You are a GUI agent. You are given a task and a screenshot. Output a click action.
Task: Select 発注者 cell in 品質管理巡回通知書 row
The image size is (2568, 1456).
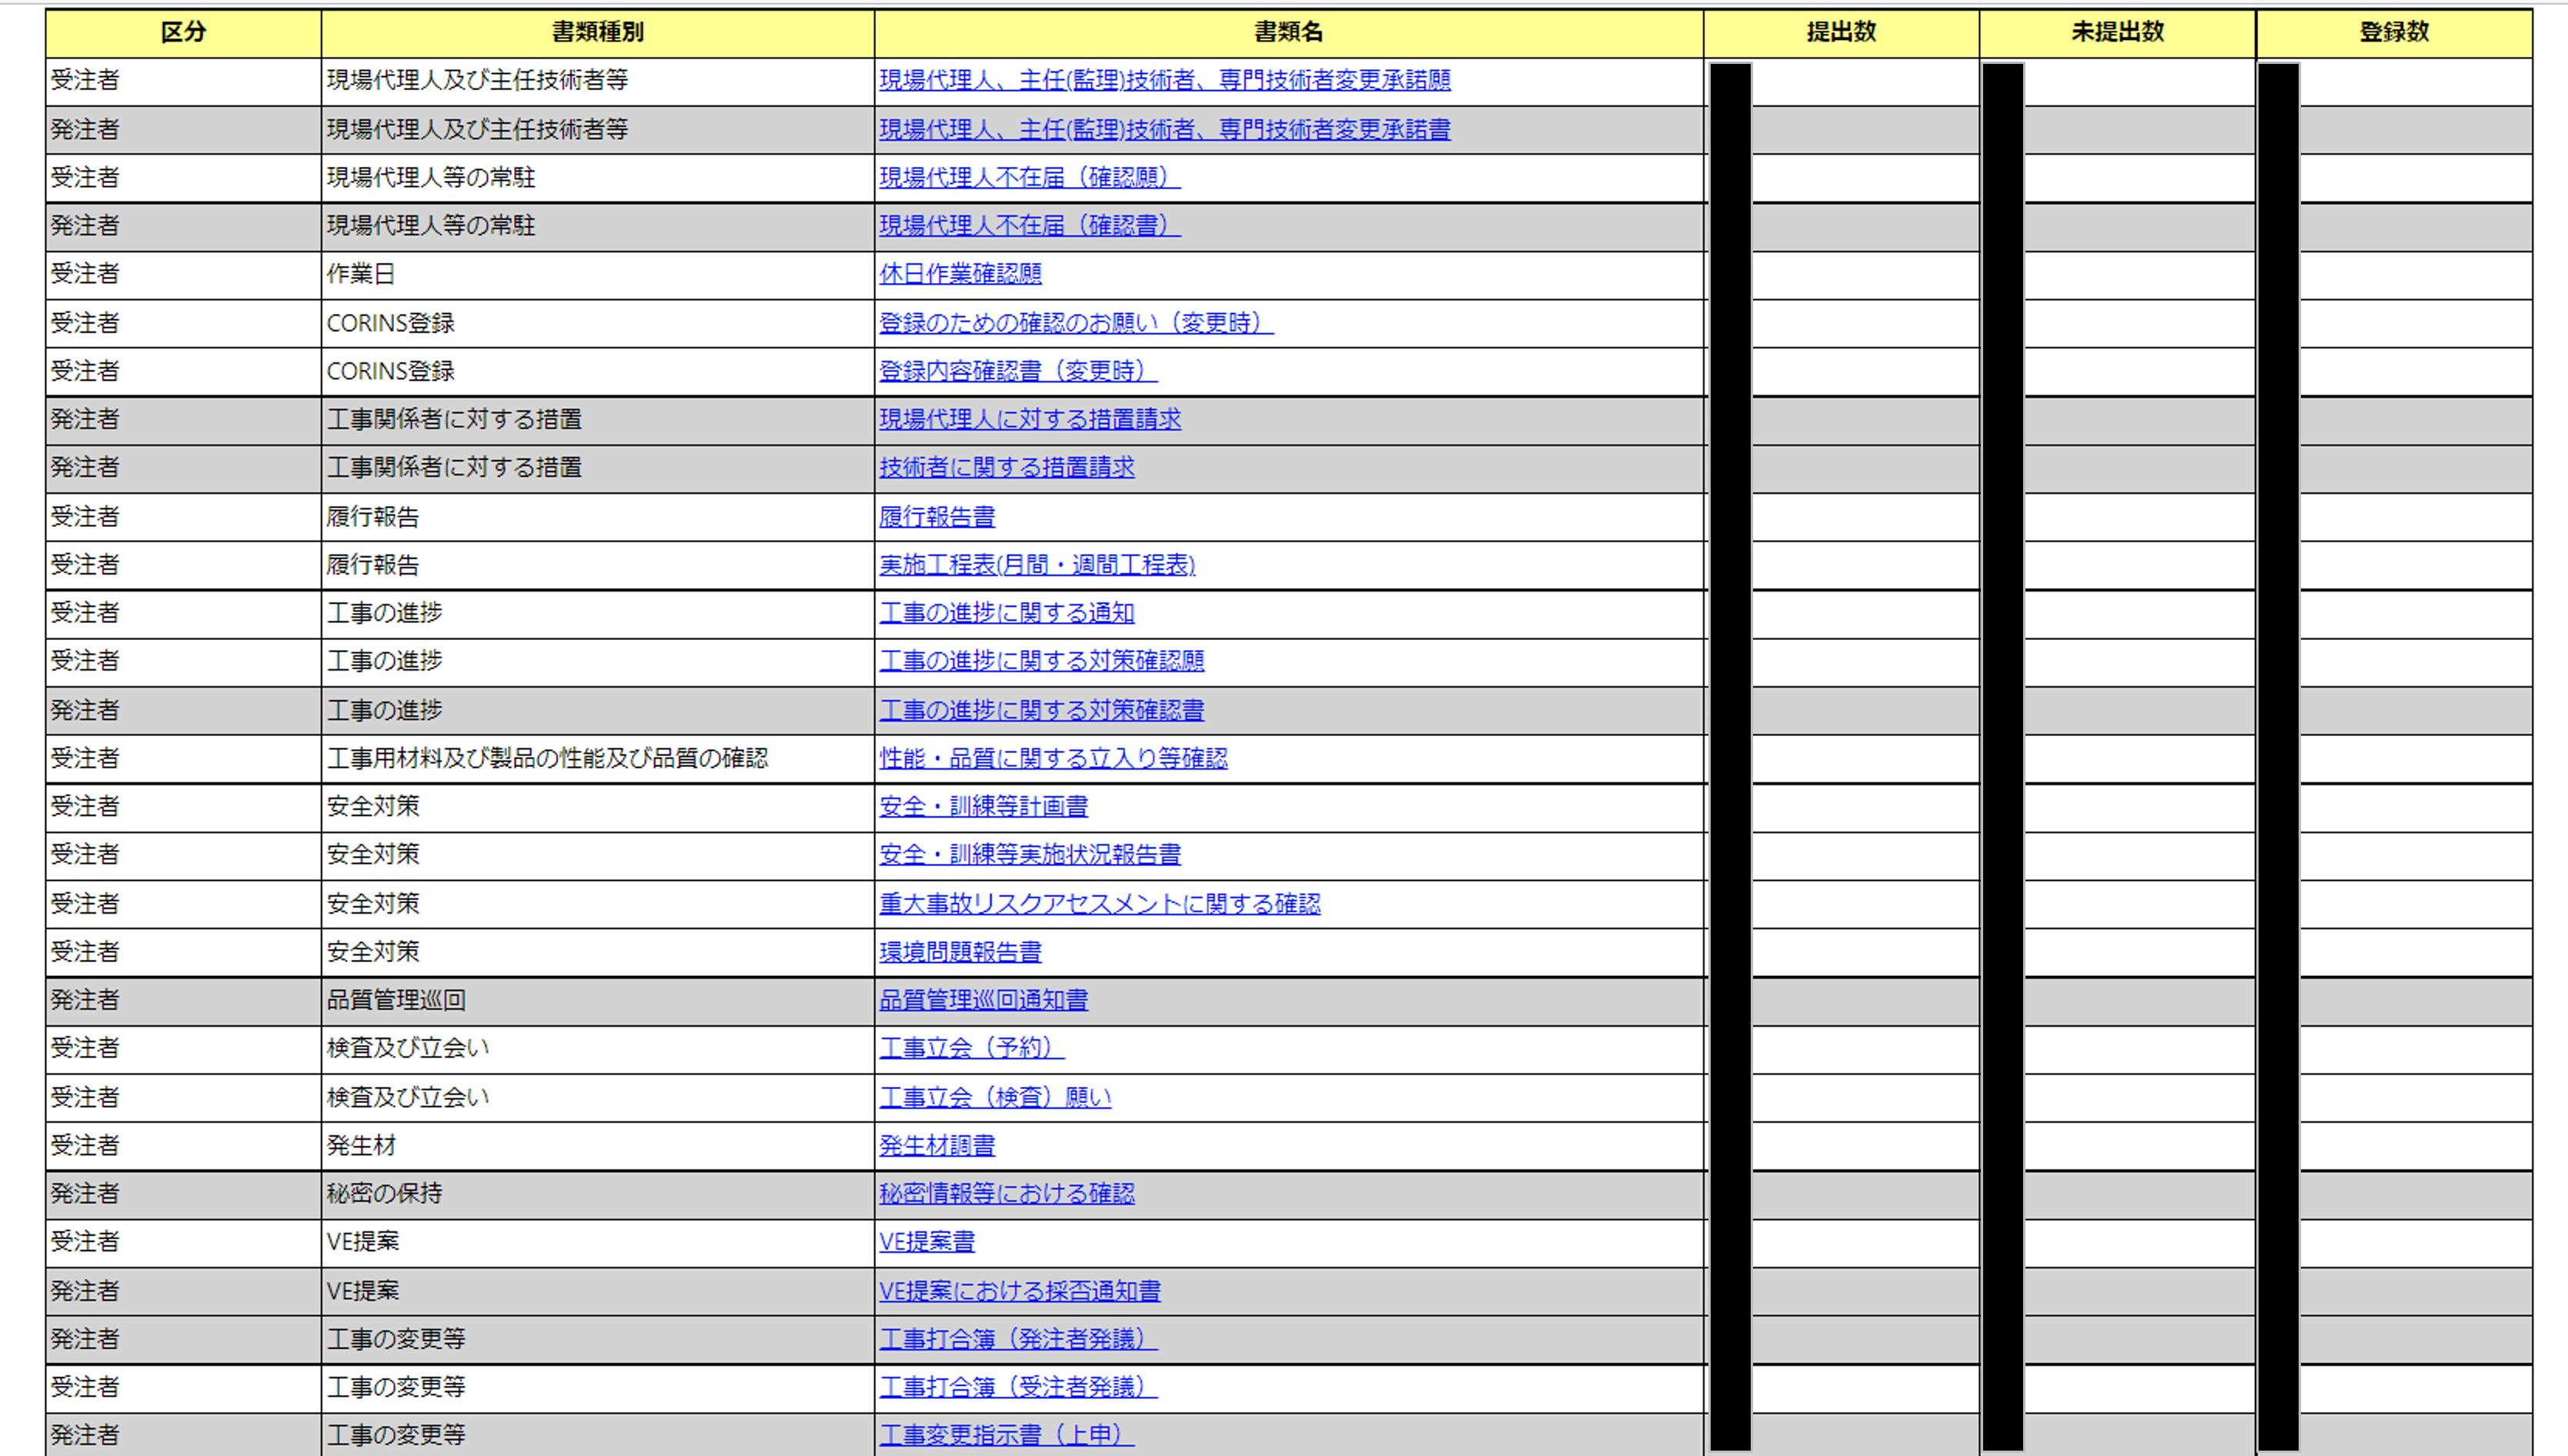pos(184,1000)
